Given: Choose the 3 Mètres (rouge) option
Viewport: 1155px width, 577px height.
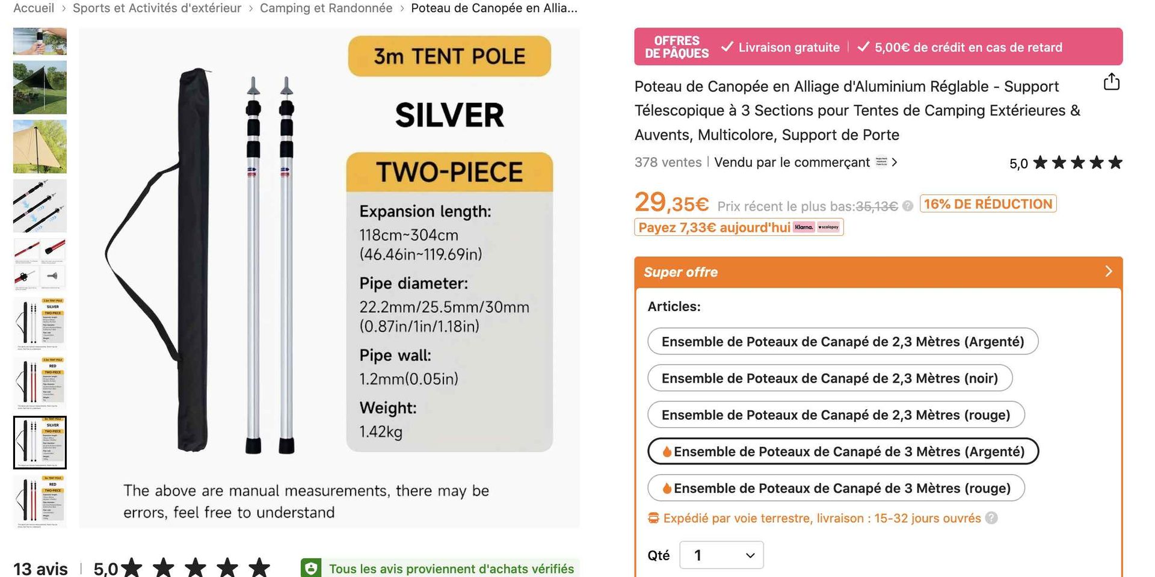Looking at the screenshot, I should pos(836,488).
